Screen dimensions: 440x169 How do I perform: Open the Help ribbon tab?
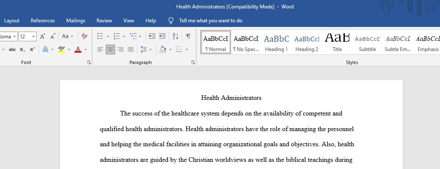(x=150, y=21)
